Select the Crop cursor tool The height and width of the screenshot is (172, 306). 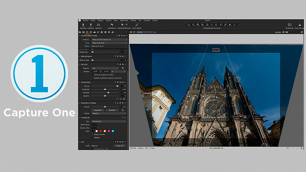[x=203, y=25]
